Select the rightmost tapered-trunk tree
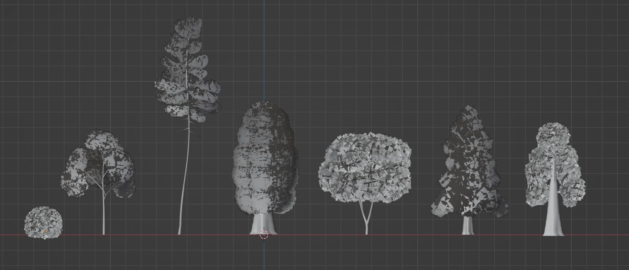The height and width of the screenshot is (270, 629). pyautogui.click(x=554, y=179)
